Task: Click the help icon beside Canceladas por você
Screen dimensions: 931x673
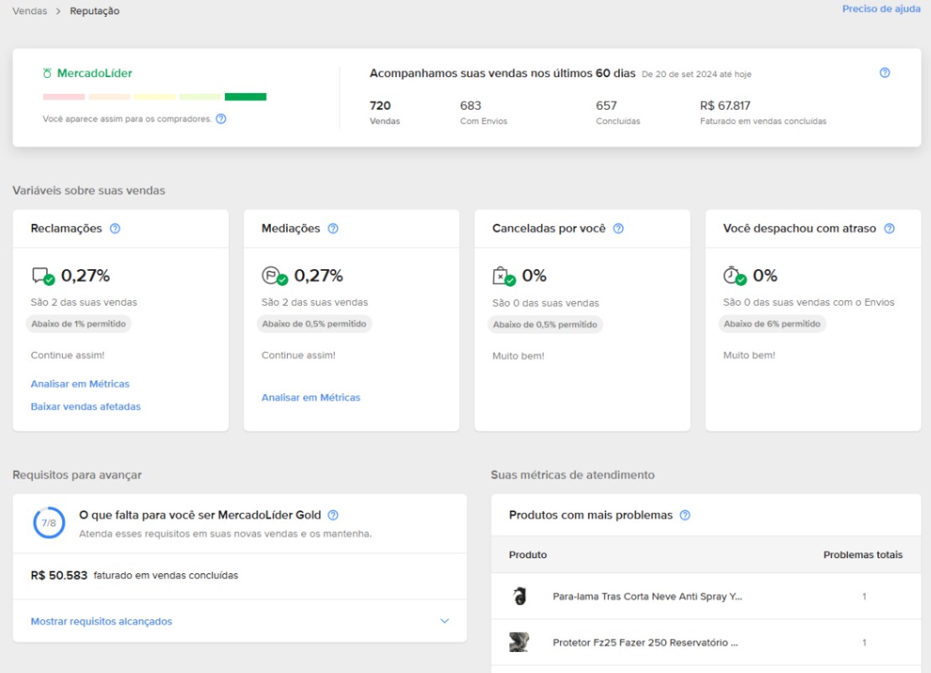Action: 618,229
